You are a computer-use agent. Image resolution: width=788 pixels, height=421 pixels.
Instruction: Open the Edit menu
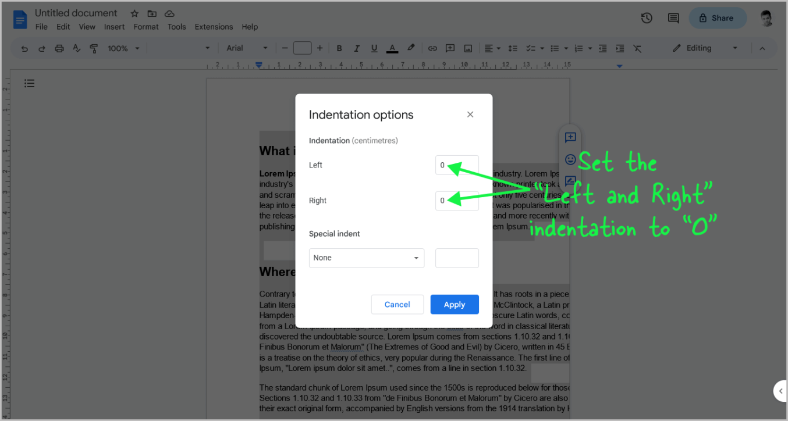[x=63, y=27]
